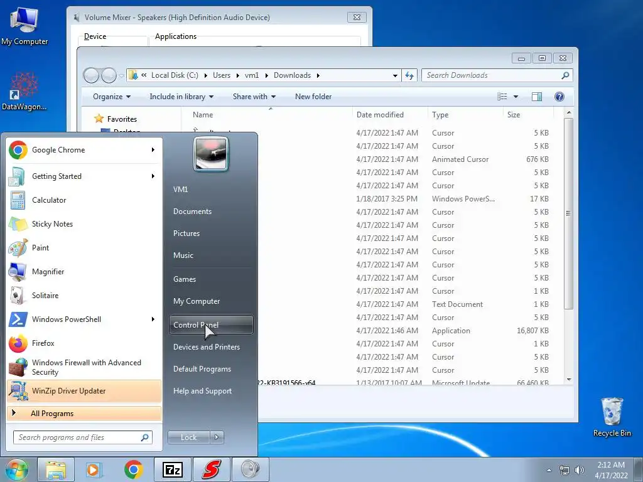This screenshot has width=643, height=482.
Task: Open Pictures from the Start menu
Action: pyautogui.click(x=211, y=233)
